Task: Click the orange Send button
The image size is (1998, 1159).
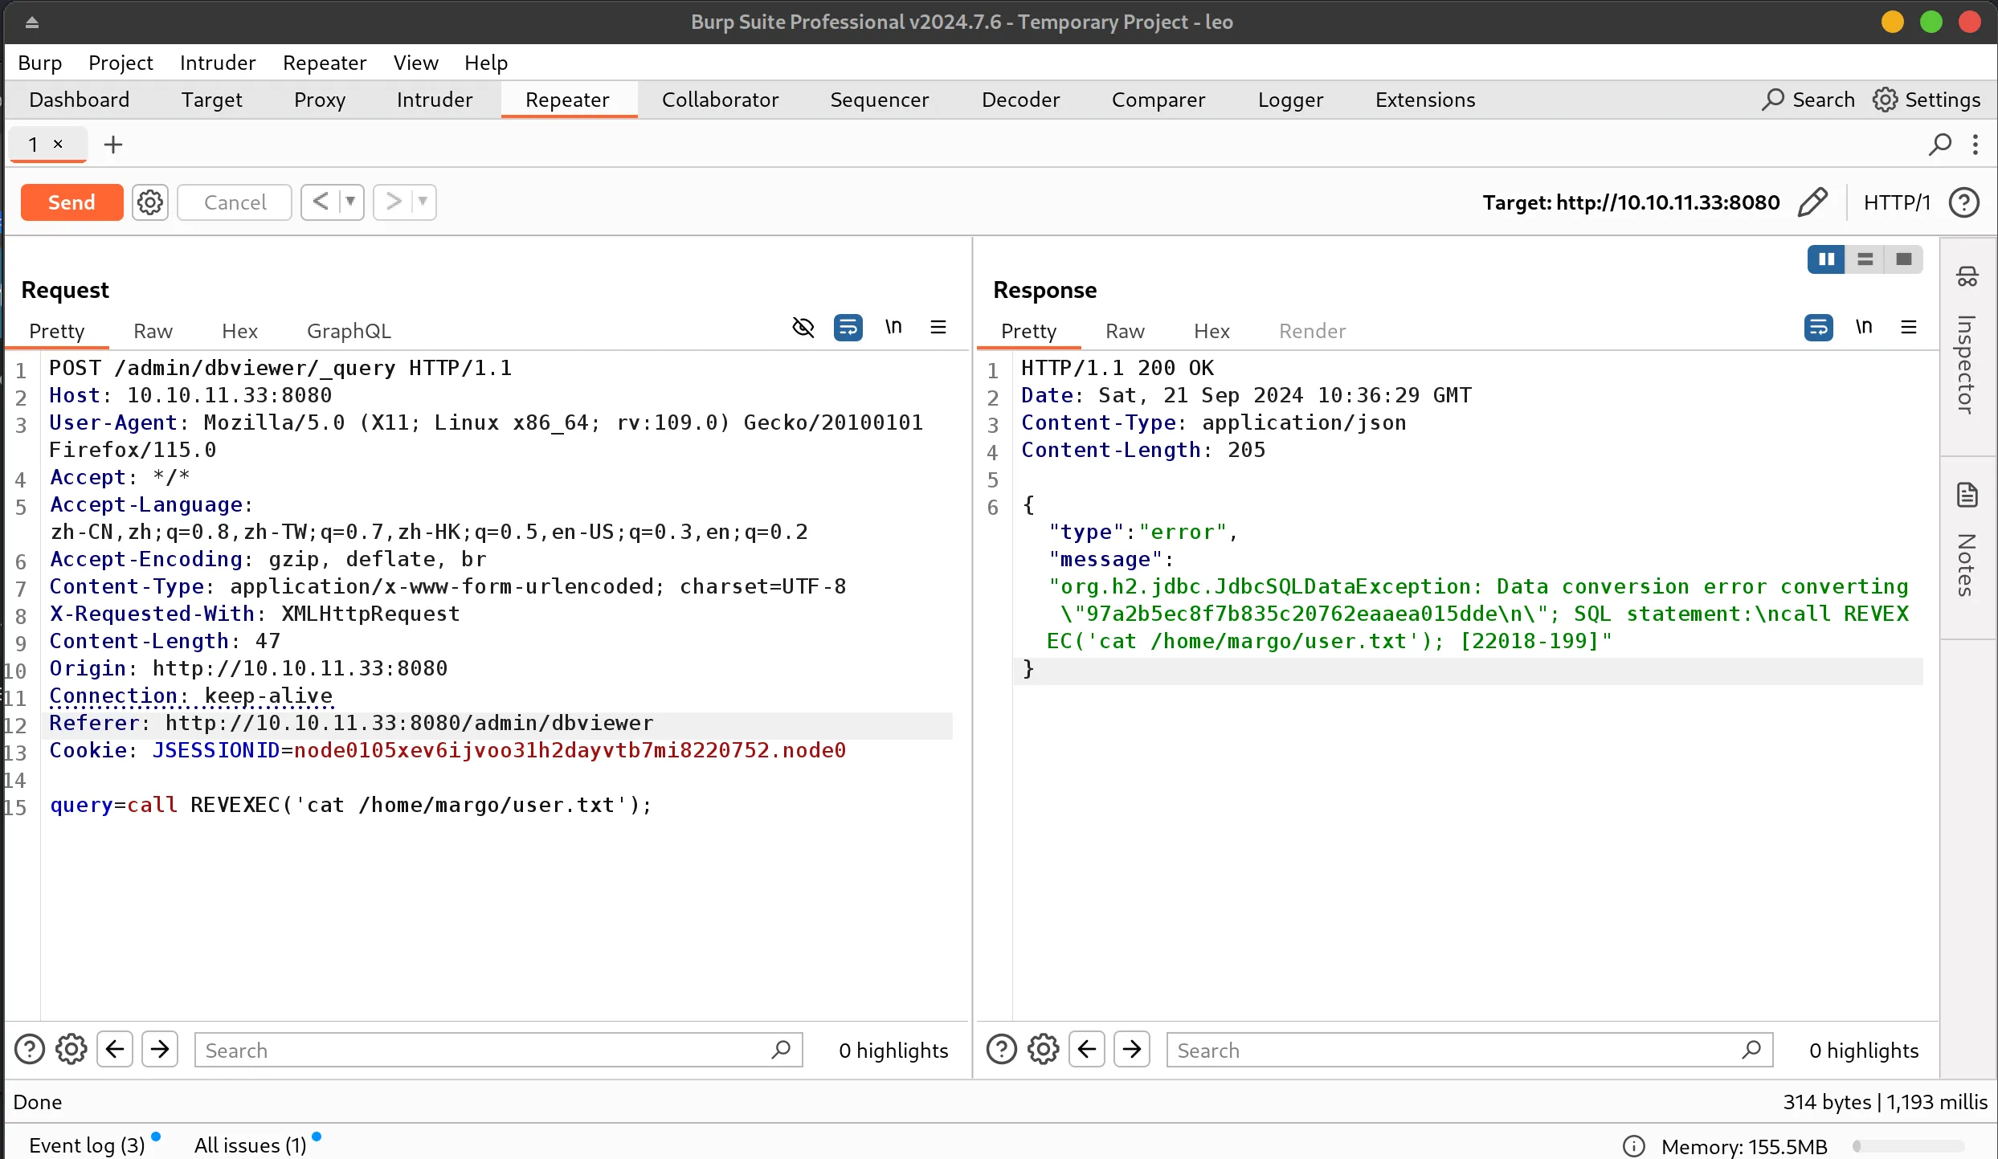Action: tap(72, 202)
